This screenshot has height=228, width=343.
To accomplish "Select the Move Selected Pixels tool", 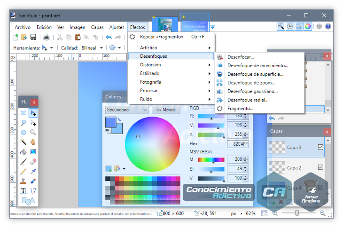I will pos(33,113).
